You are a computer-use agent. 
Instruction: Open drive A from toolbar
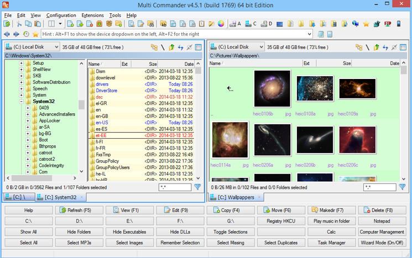pos(235,24)
